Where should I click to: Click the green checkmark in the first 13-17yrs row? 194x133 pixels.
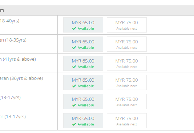click(x=74, y=105)
